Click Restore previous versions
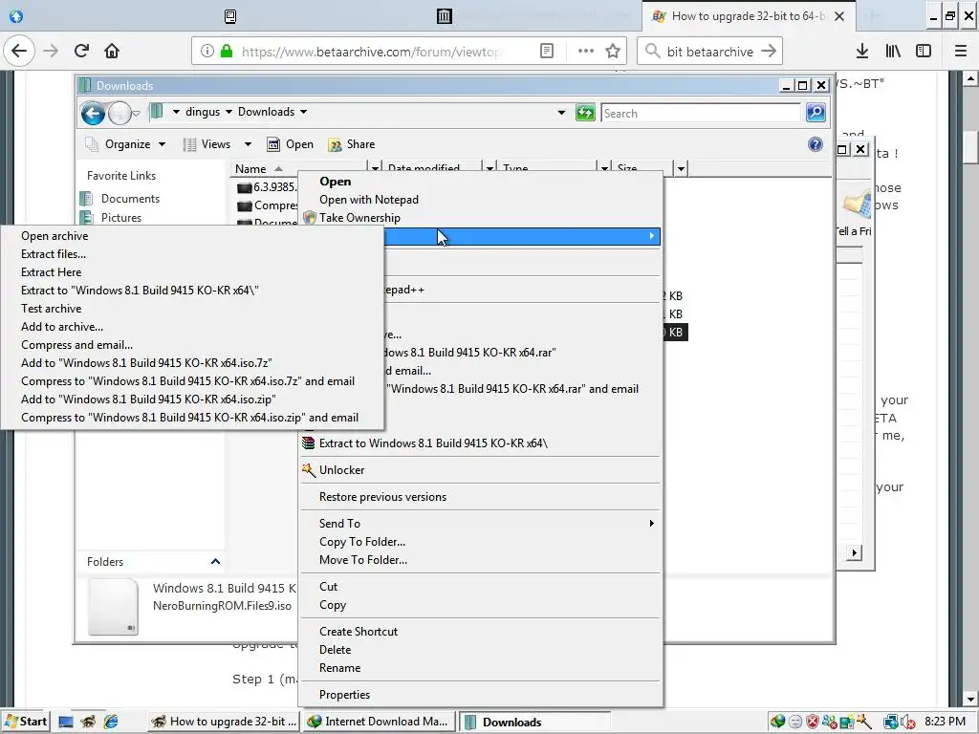Viewport: 979px width, 734px height. pos(382,497)
